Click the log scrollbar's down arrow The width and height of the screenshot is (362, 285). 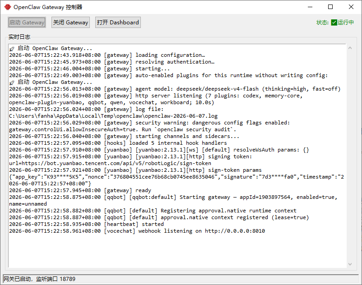(x=350, y=264)
